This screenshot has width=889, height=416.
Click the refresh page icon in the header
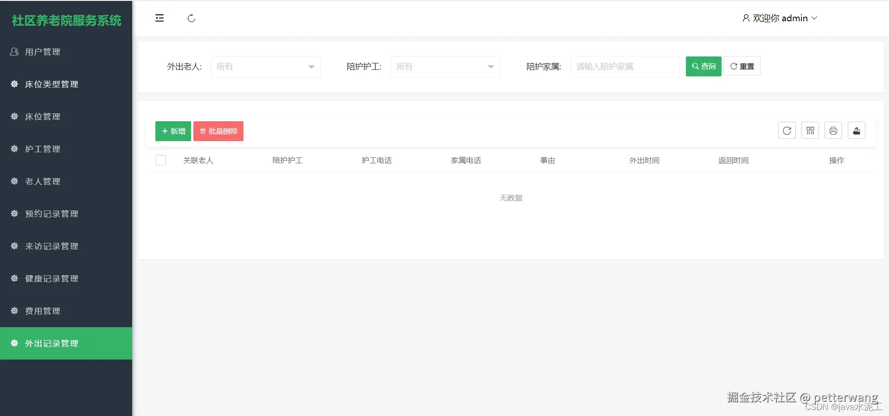tap(191, 19)
